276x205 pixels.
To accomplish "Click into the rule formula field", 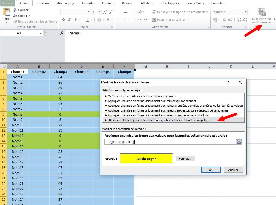I will pos(169,142).
